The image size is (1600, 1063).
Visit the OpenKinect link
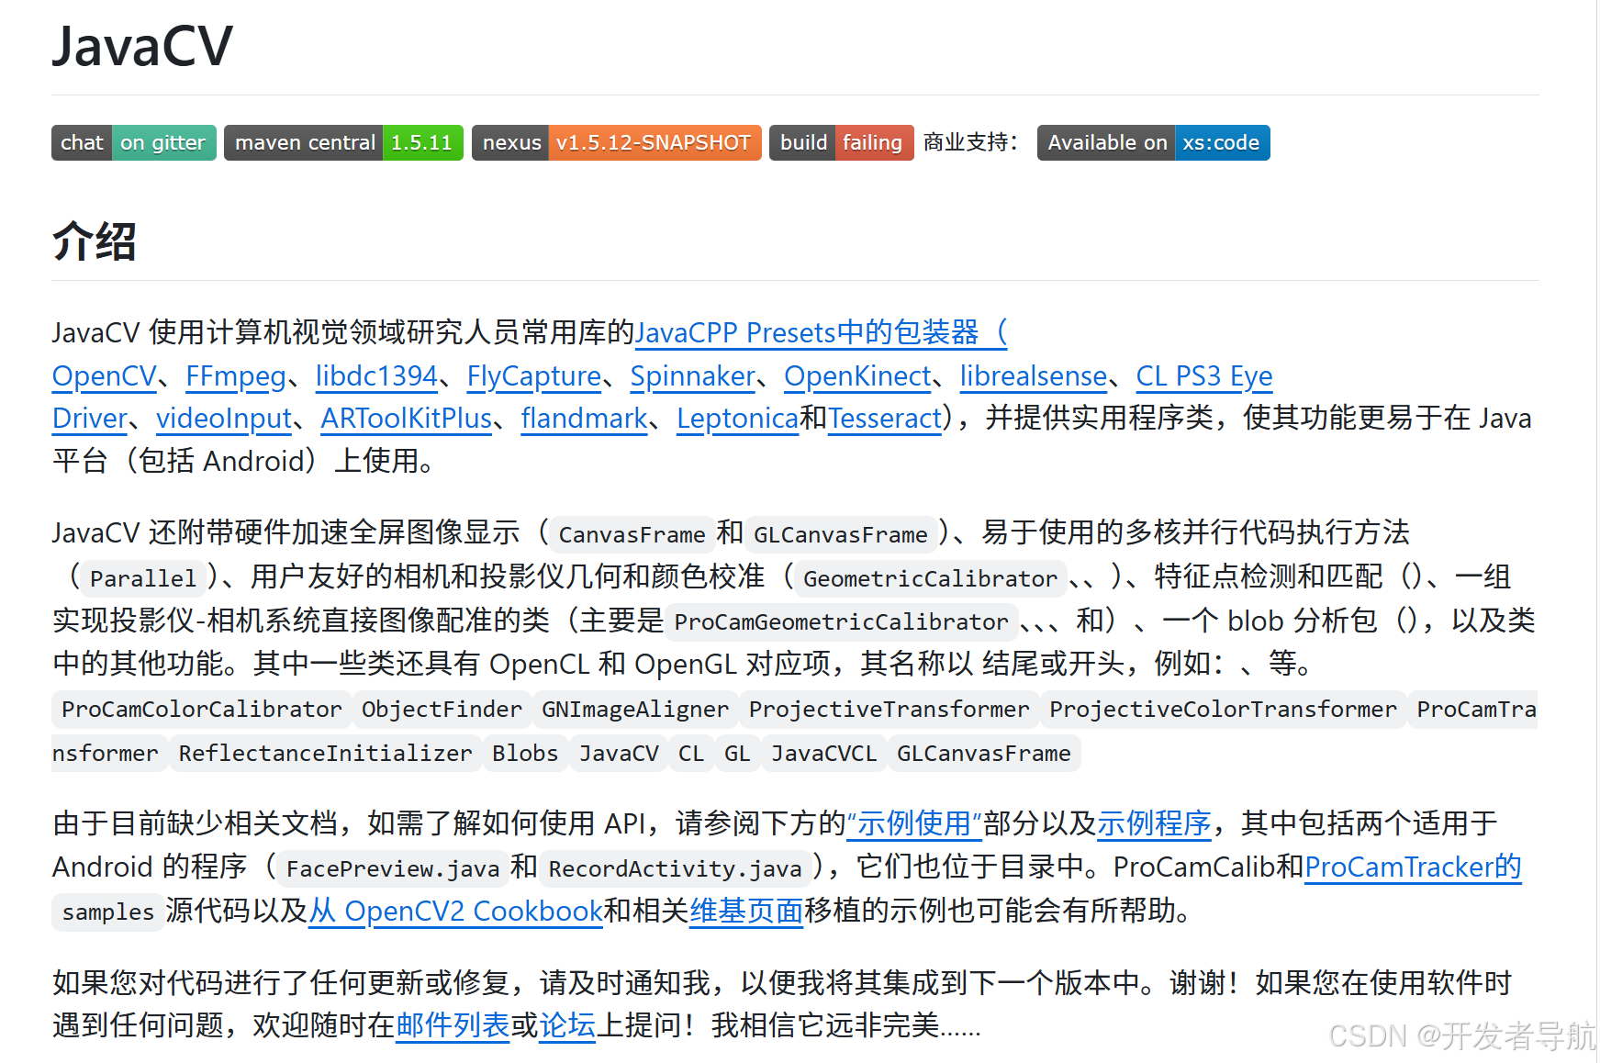point(856,375)
